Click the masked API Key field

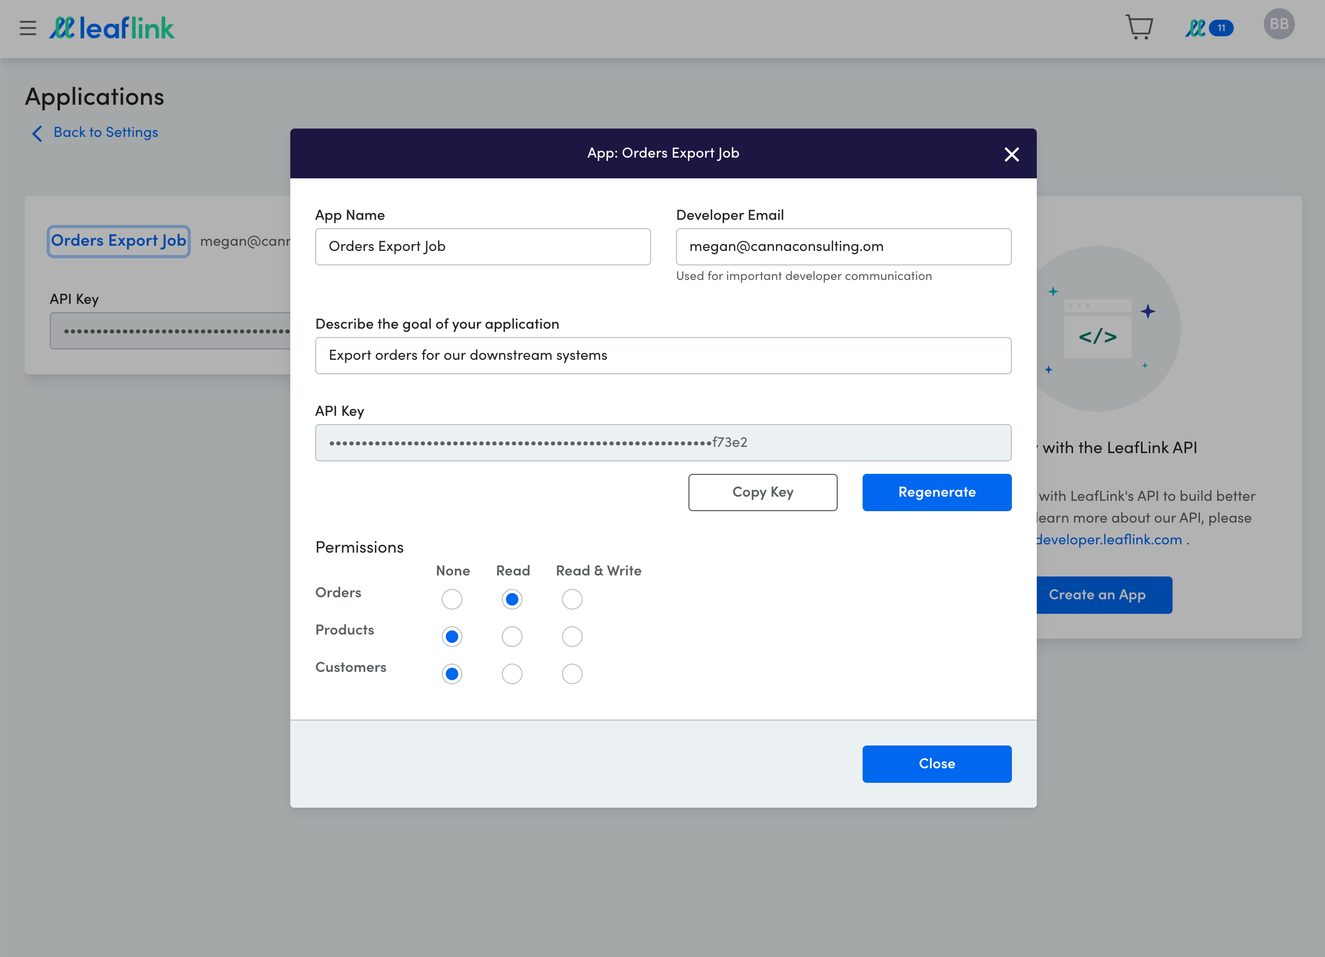(x=664, y=443)
